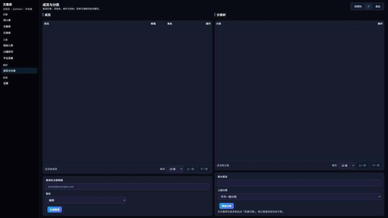The image size is (388, 218).
Task: Open the 角色 dropdown showing 编辑
Action: (86, 200)
